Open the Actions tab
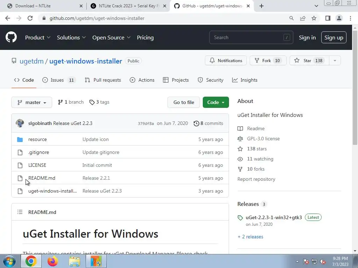The height and width of the screenshot is (268, 358). coord(142,80)
